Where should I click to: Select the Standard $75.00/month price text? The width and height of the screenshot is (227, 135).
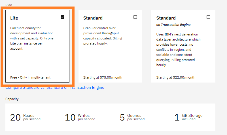pos(103,77)
